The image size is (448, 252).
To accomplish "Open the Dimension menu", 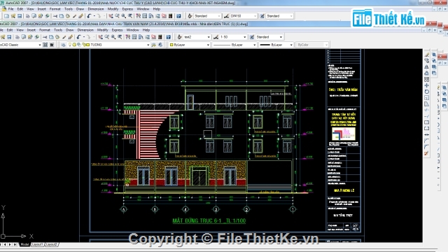I will coord(85,30).
